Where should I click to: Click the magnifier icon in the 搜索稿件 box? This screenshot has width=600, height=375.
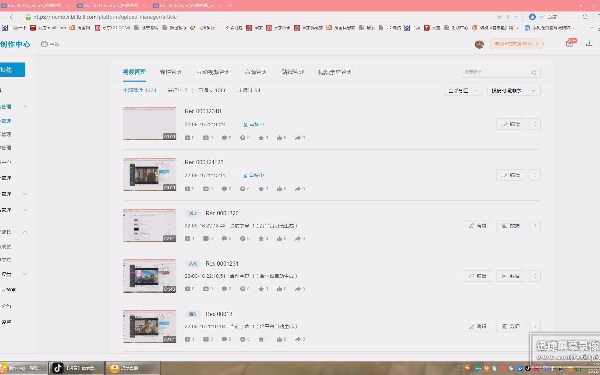click(534, 72)
